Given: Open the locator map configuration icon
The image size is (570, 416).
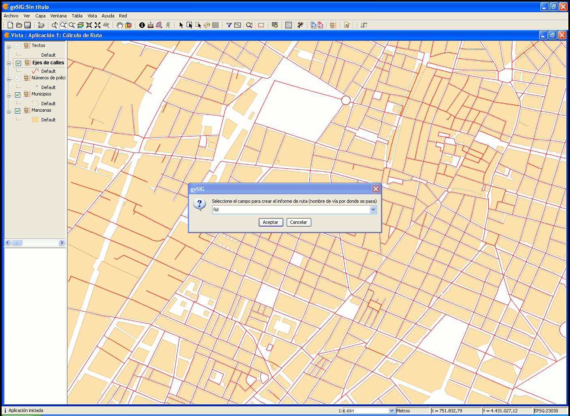Looking at the screenshot, I should [x=128, y=25].
